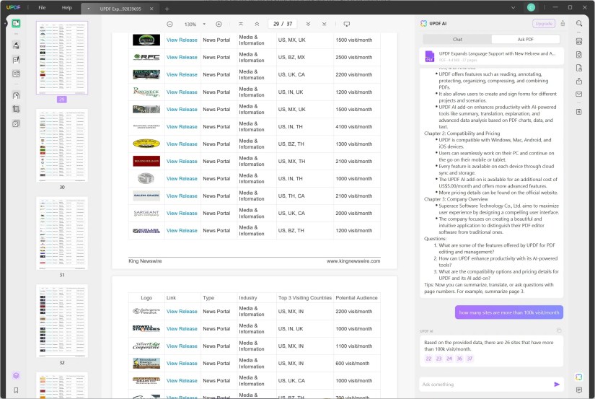Viewport: 595px width, 399px height.
Task: Expand the title bar chevron menu
Action: (x=513, y=8)
